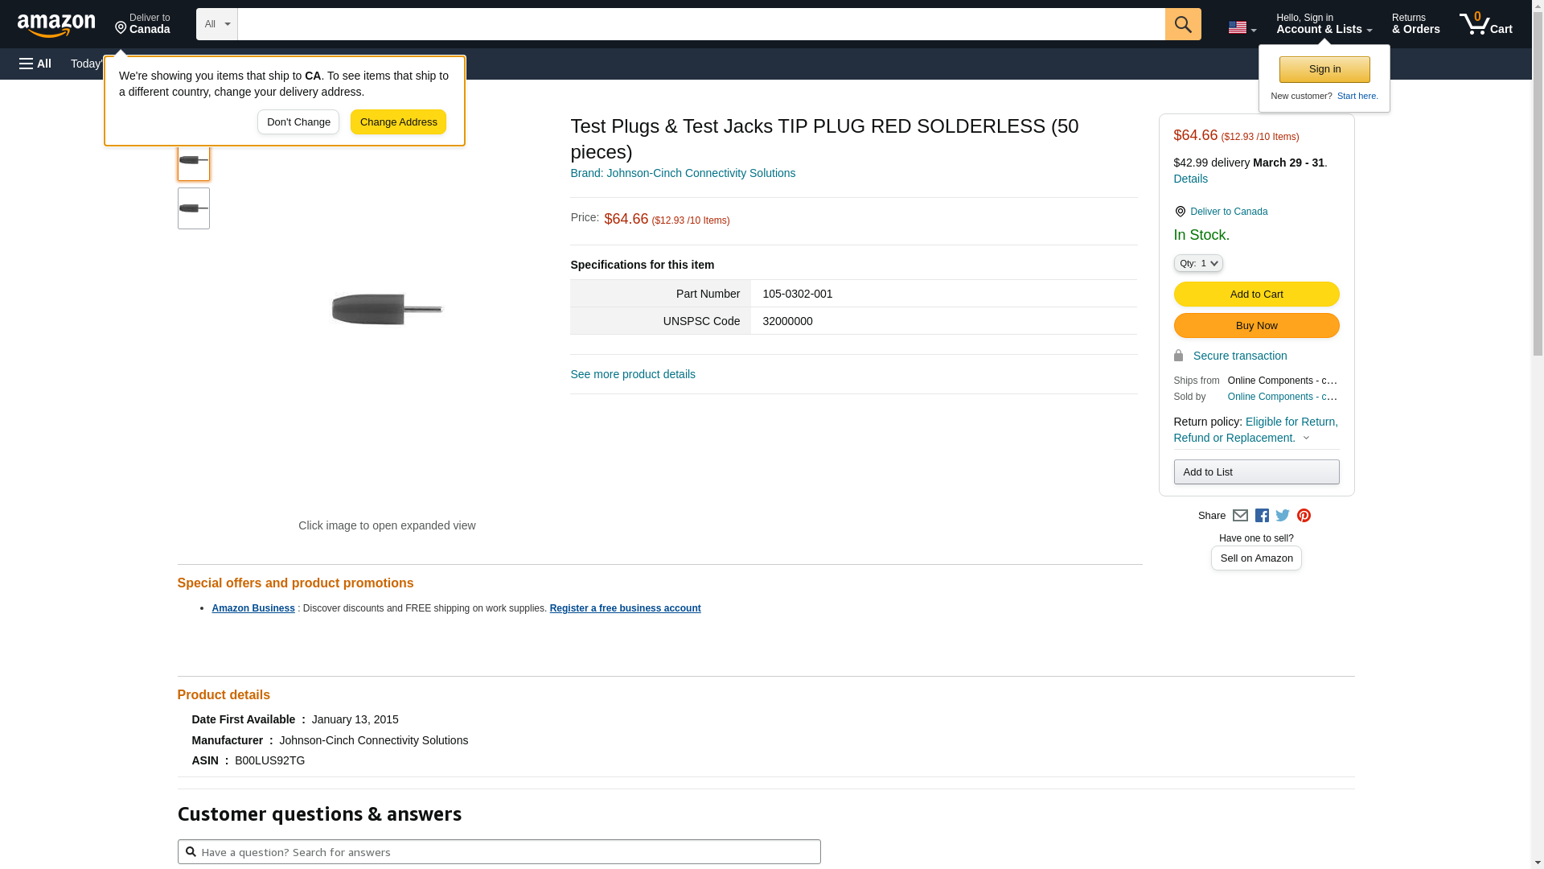This screenshot has height=869, width=1544.
Task: Expand the return policy details chevron
Action: (1306, 439)
